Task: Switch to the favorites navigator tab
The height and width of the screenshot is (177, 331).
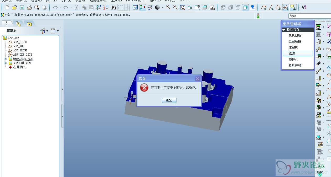Action: (29, 24)
